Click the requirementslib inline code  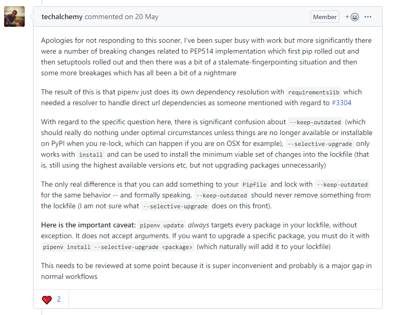pyautogui.click(x=314, y=92)
